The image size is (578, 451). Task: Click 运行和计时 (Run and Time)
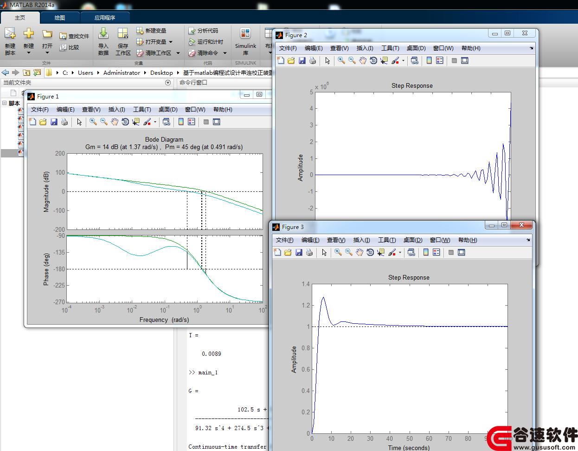tap(206, 42)
